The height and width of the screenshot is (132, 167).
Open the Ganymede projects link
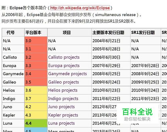click(67, 74)
